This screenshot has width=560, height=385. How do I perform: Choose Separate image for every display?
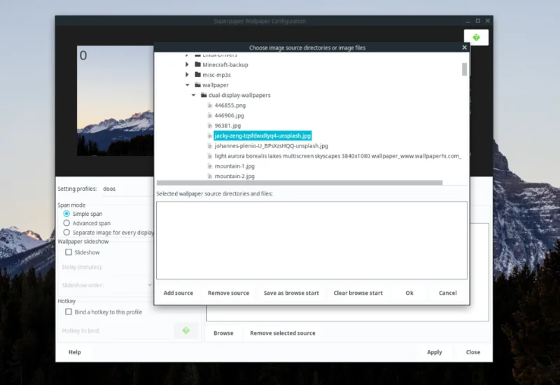pyautogui.click(x=66, y=232)
